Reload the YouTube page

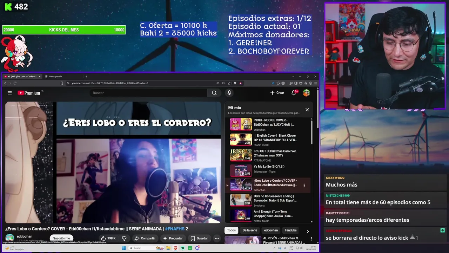pyautogui.click(x=15, y=83)
